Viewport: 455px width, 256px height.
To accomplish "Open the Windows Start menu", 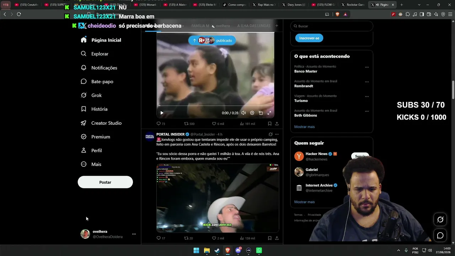I will pyautogui.click(x=196, y=250).
